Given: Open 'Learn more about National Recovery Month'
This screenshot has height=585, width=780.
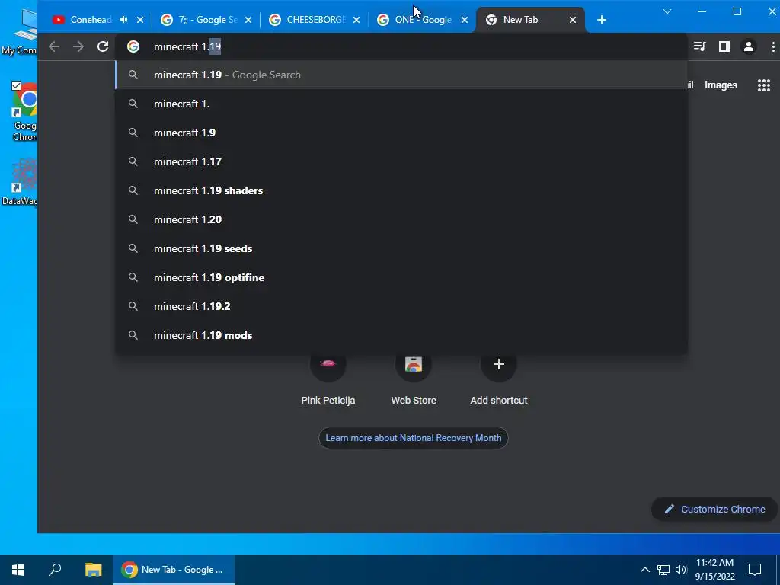Looking at the screenshot, I should pos(414,438).
